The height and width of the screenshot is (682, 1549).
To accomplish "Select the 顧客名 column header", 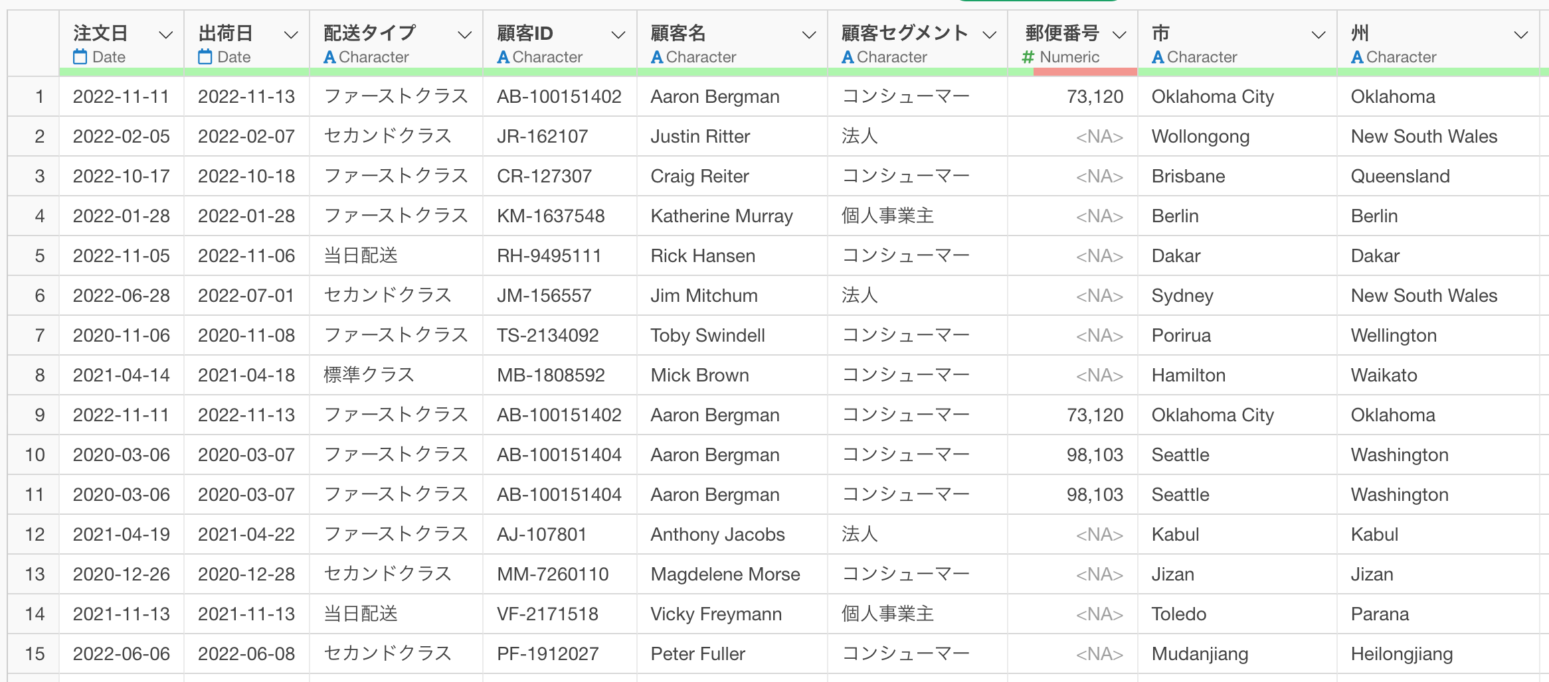I will 678,33.
